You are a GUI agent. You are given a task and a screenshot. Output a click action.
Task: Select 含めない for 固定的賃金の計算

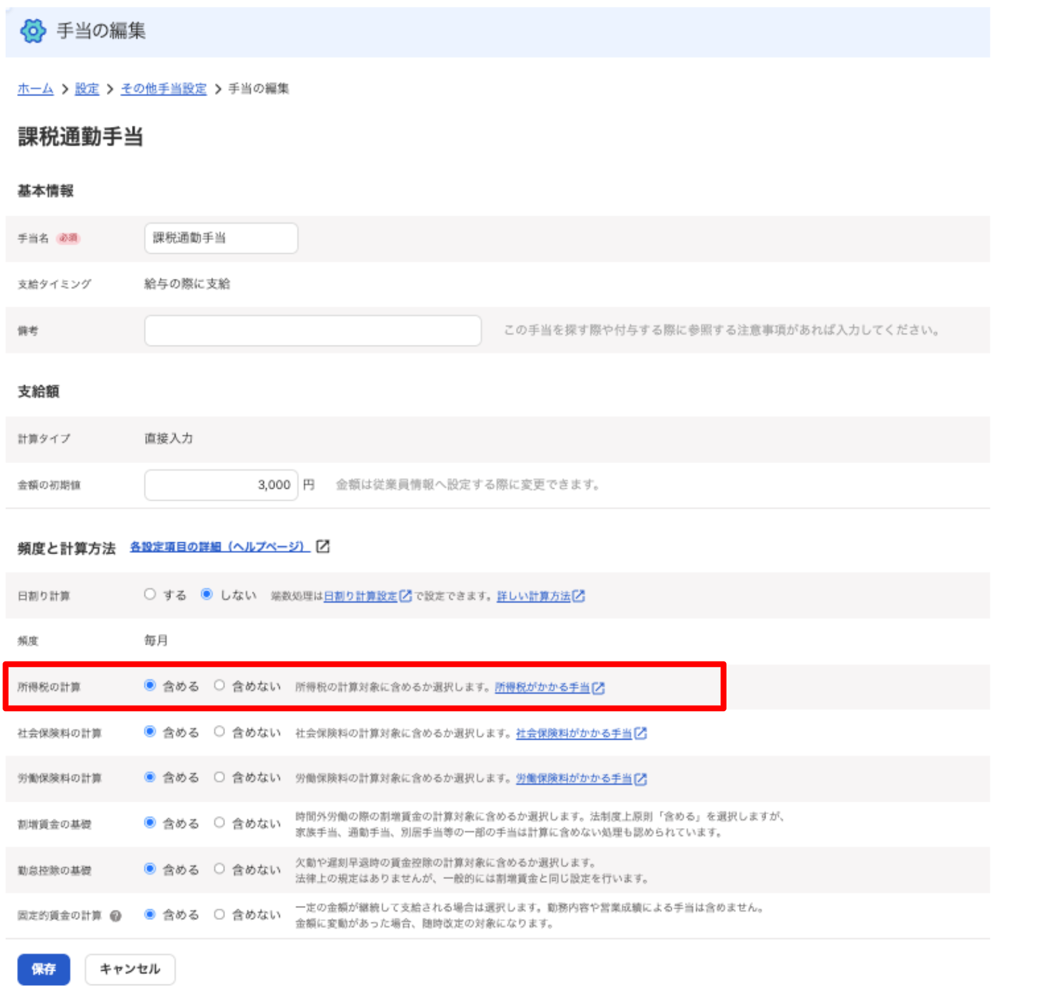point(219,915)
